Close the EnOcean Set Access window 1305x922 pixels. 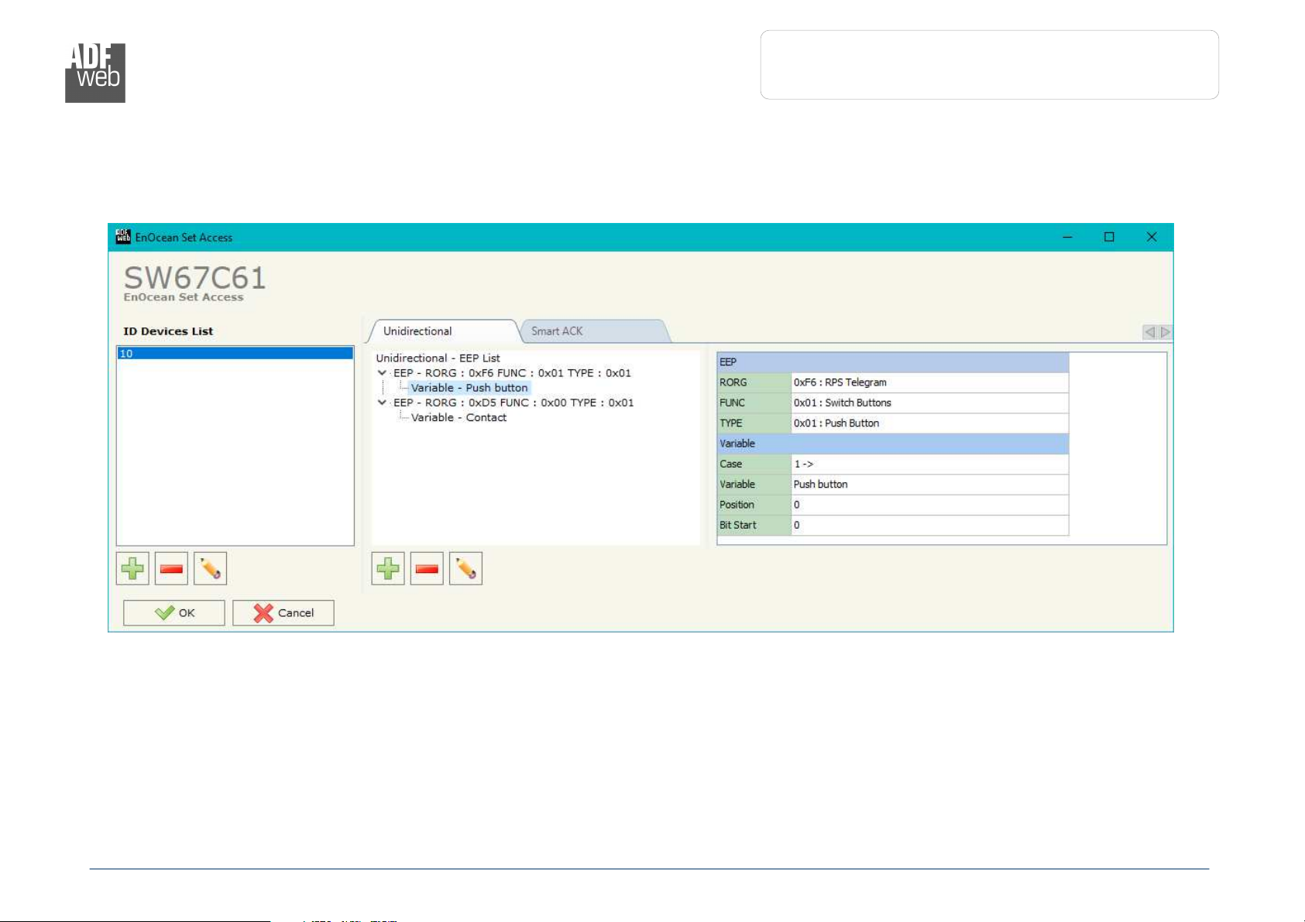click(1152, 237)
